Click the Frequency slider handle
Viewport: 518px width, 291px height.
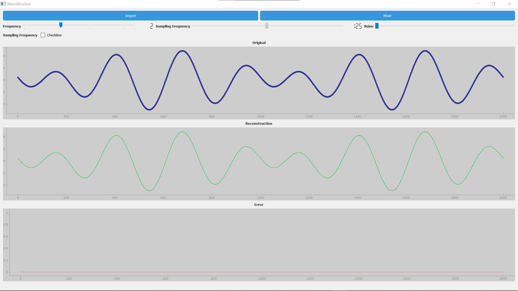61,25
